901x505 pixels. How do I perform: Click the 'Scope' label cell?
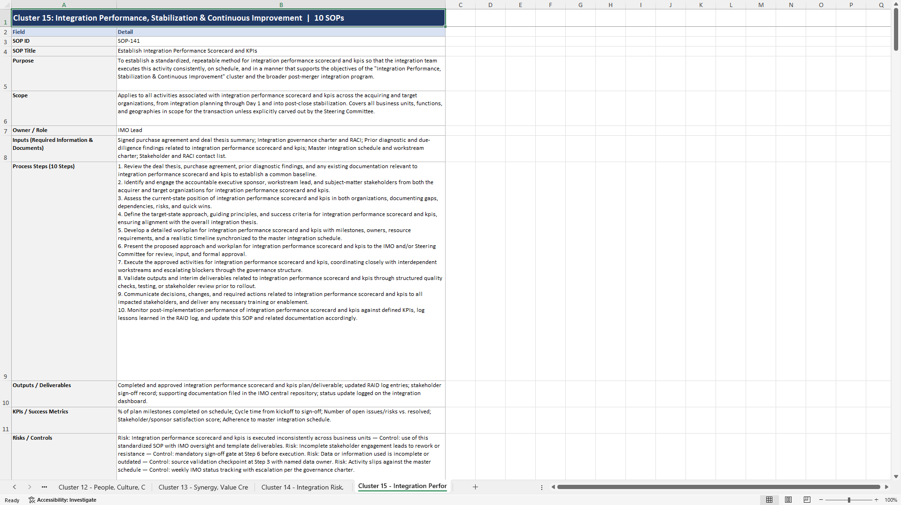click(64, 108)
